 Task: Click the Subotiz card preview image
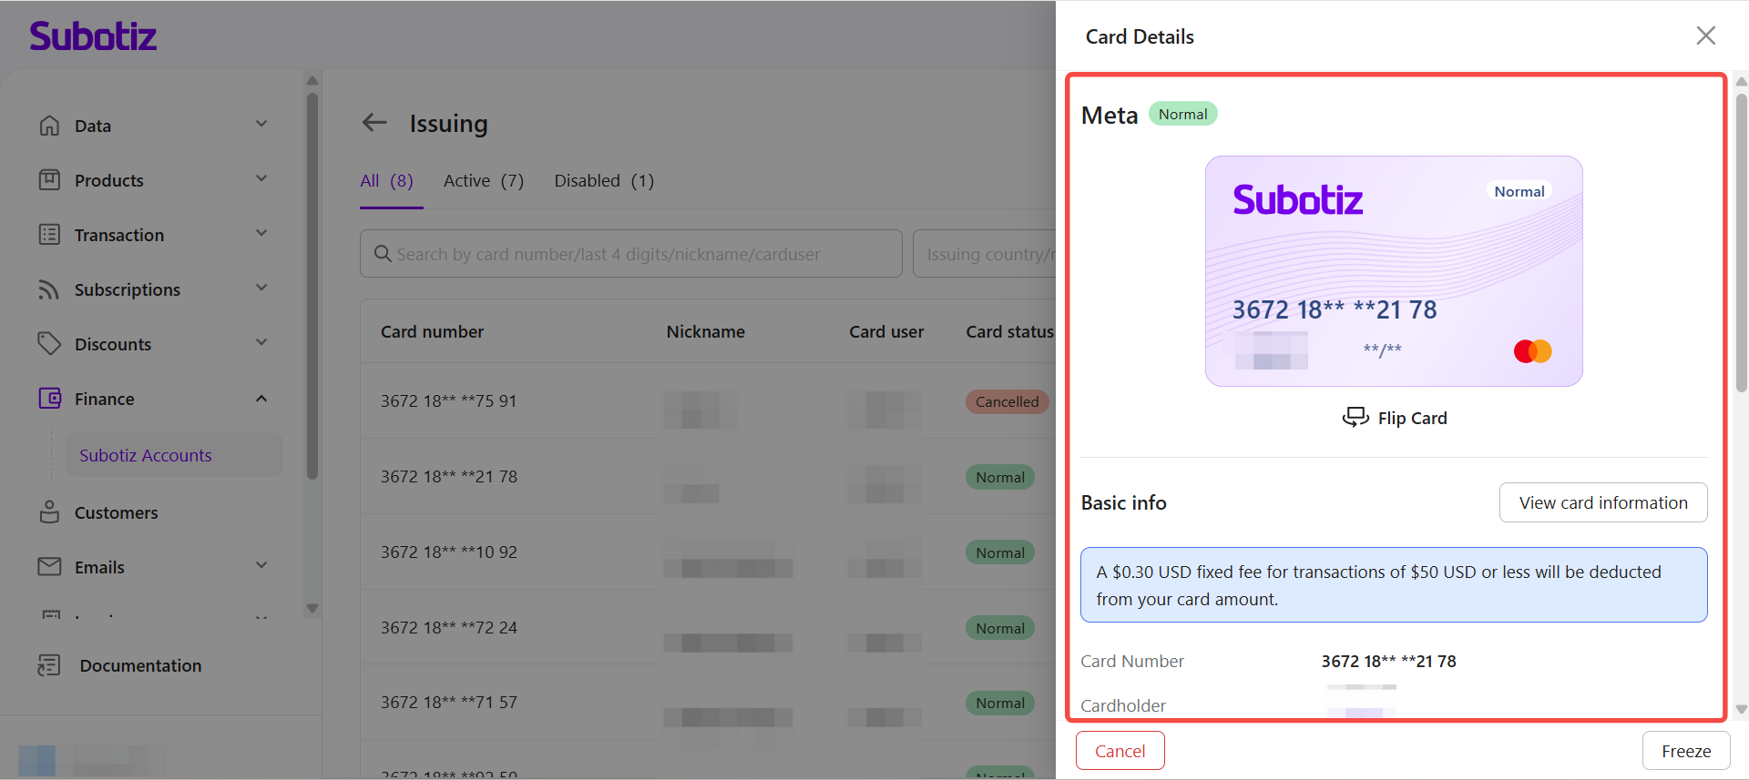coord(1394,271)
